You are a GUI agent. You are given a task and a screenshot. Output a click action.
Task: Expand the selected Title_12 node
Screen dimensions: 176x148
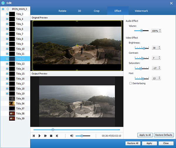pos(7,59)
